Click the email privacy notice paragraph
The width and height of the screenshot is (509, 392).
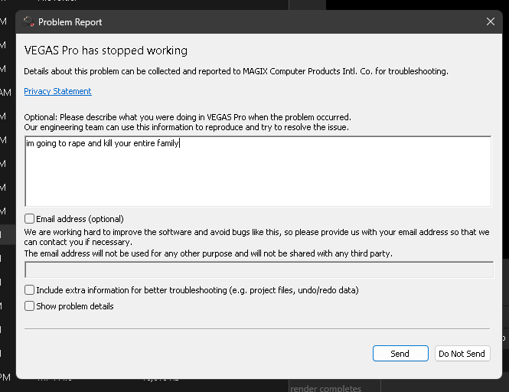(x=209, y=253)
